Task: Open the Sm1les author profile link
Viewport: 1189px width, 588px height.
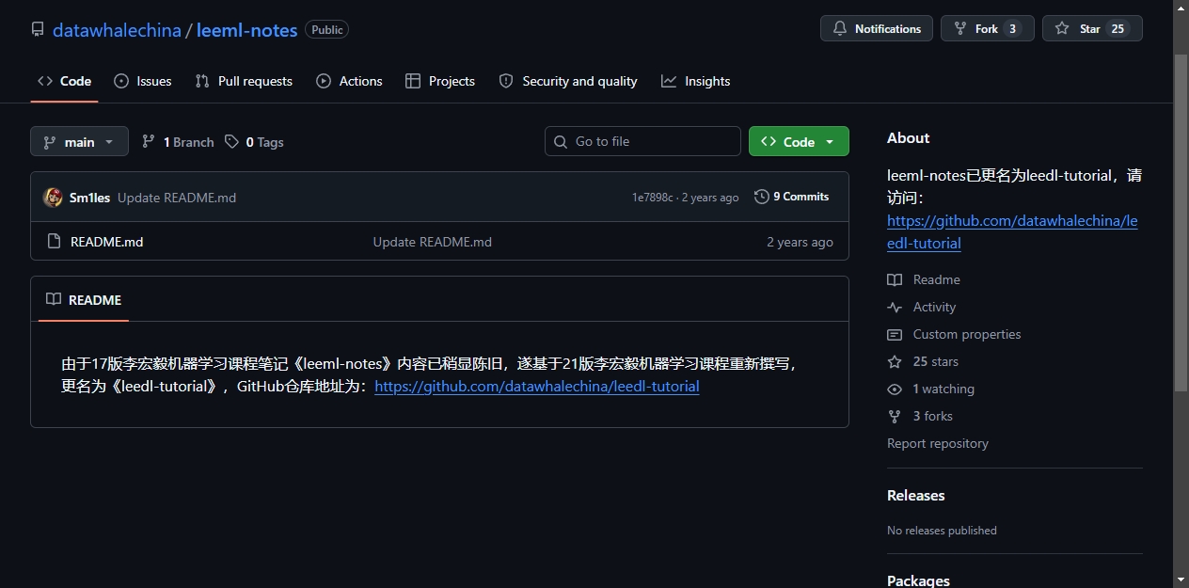Action: [x=89, y=198]
